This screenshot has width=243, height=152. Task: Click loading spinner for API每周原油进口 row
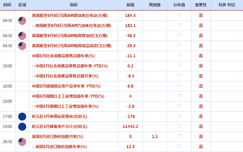pos(179,35)
